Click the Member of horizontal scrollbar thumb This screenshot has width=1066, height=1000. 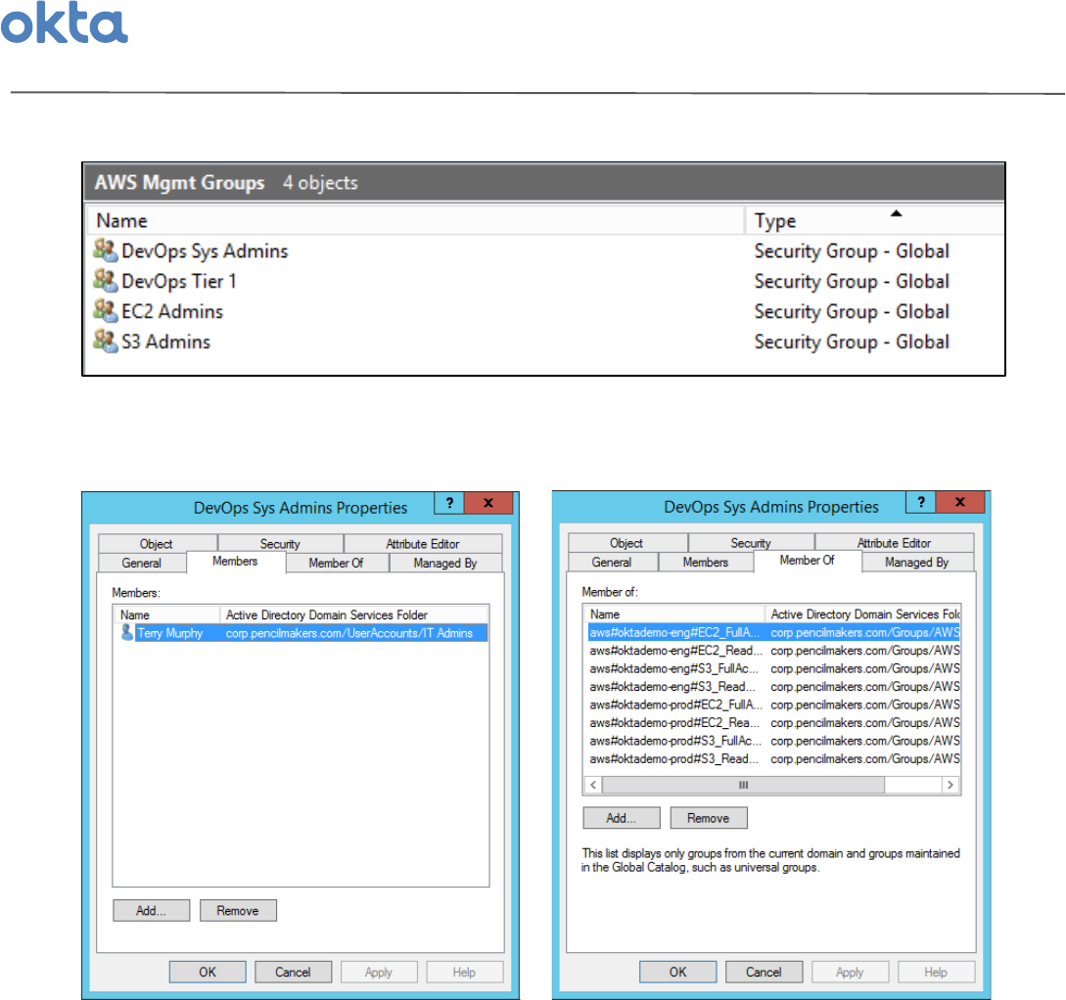coord(743,785)
